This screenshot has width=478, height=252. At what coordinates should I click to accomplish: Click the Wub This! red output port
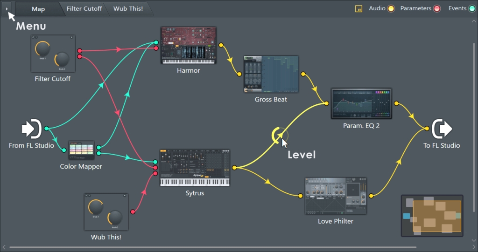[x=133, y=212]
